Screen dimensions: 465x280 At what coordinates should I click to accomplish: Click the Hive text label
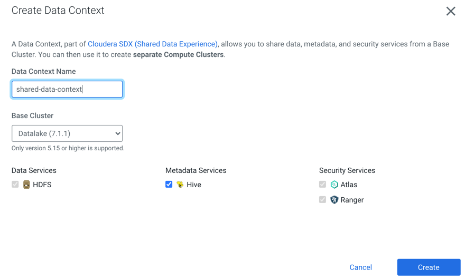pos(194,185)
